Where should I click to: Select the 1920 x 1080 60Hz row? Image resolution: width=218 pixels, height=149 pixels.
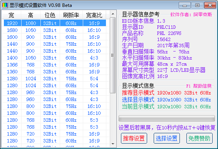(55, 23)
